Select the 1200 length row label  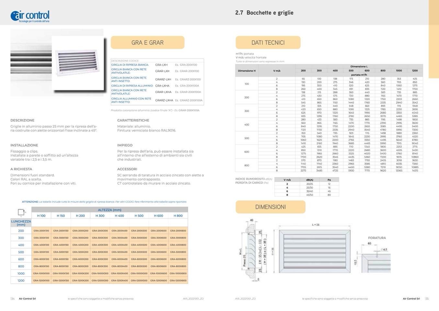21,281
